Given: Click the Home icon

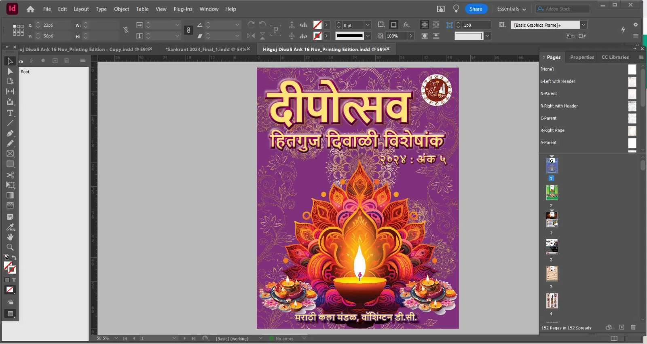Looking at the screenshot, I should click(30, 9).
